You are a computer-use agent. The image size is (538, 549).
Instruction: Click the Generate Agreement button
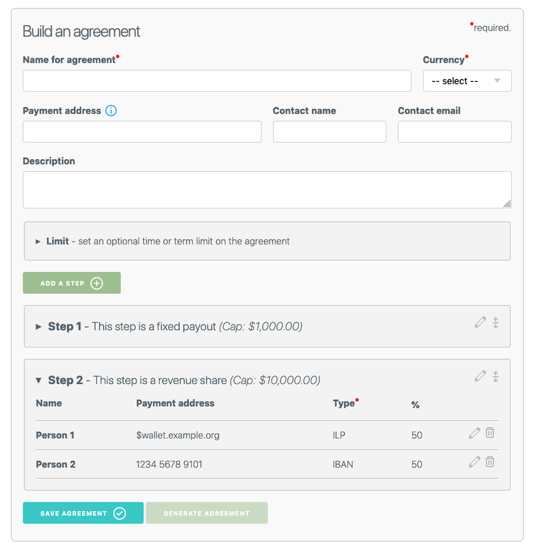click(x=207, y=514)
